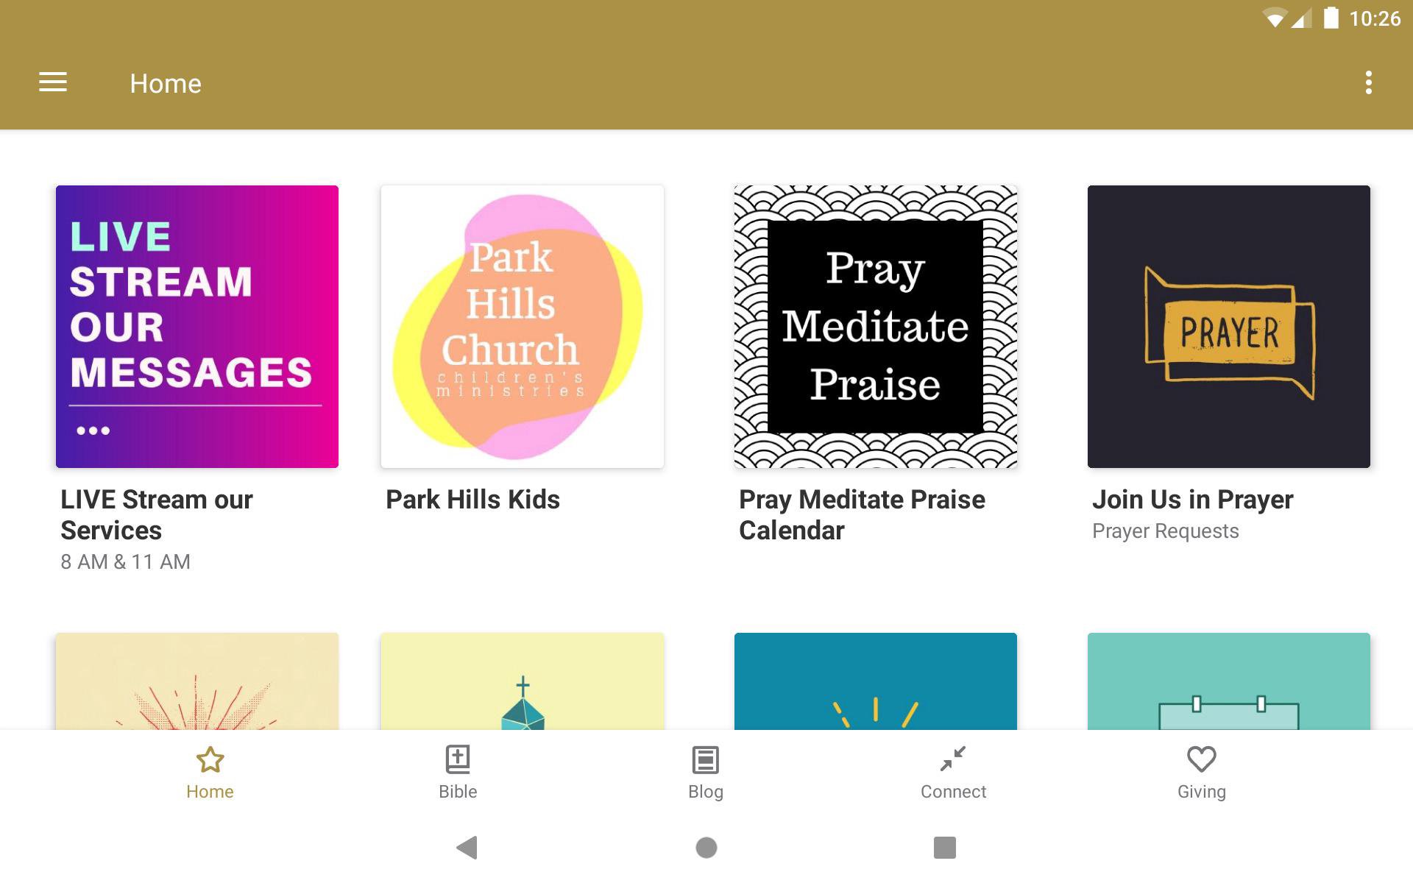Image resolution: width=1413 pixels, height=883 pixels.
Task: Tap the Android recent apps square
Action: (x=944, y=848)
